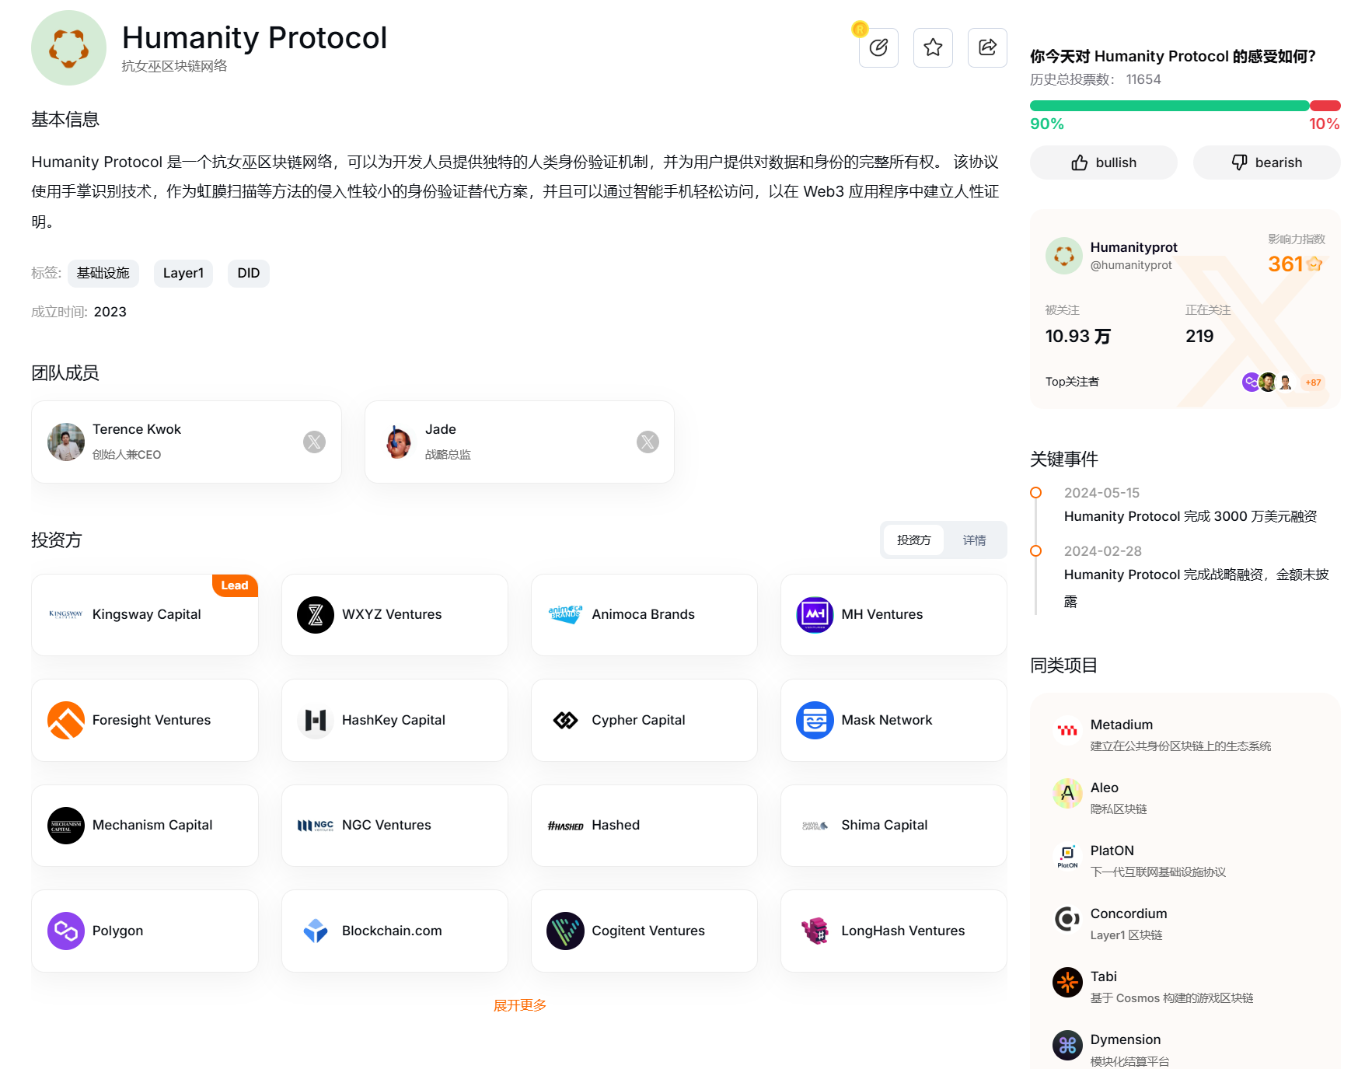The height and width of the screenshot is (1069, 1372).
Task: Click the MH Ventures logo icon
Action: pyautogui.click(x=815, y=615)
